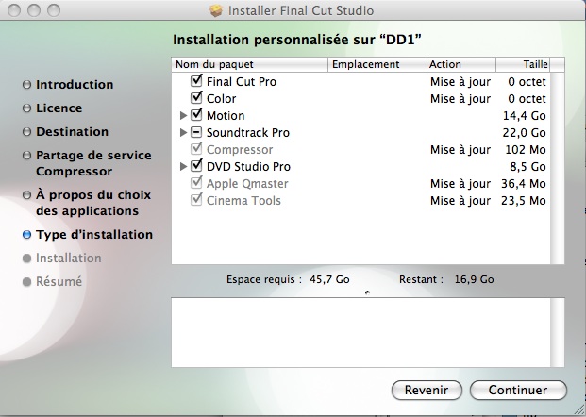586x417 pixels.
Task: Click the Espace requis 45,7 Go value
Action: tap(329, 279)
